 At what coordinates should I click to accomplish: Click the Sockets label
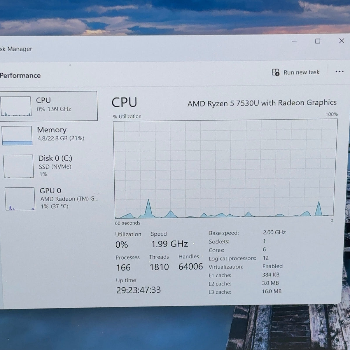219,242
